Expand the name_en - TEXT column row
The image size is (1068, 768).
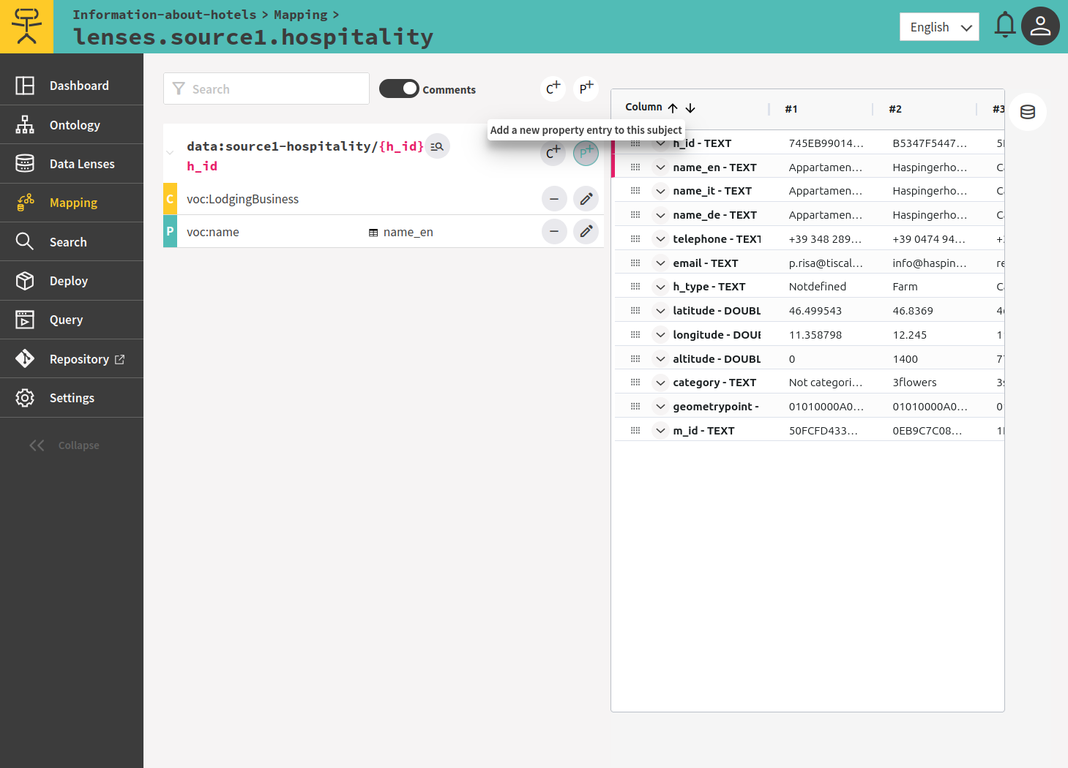point(660,167)
